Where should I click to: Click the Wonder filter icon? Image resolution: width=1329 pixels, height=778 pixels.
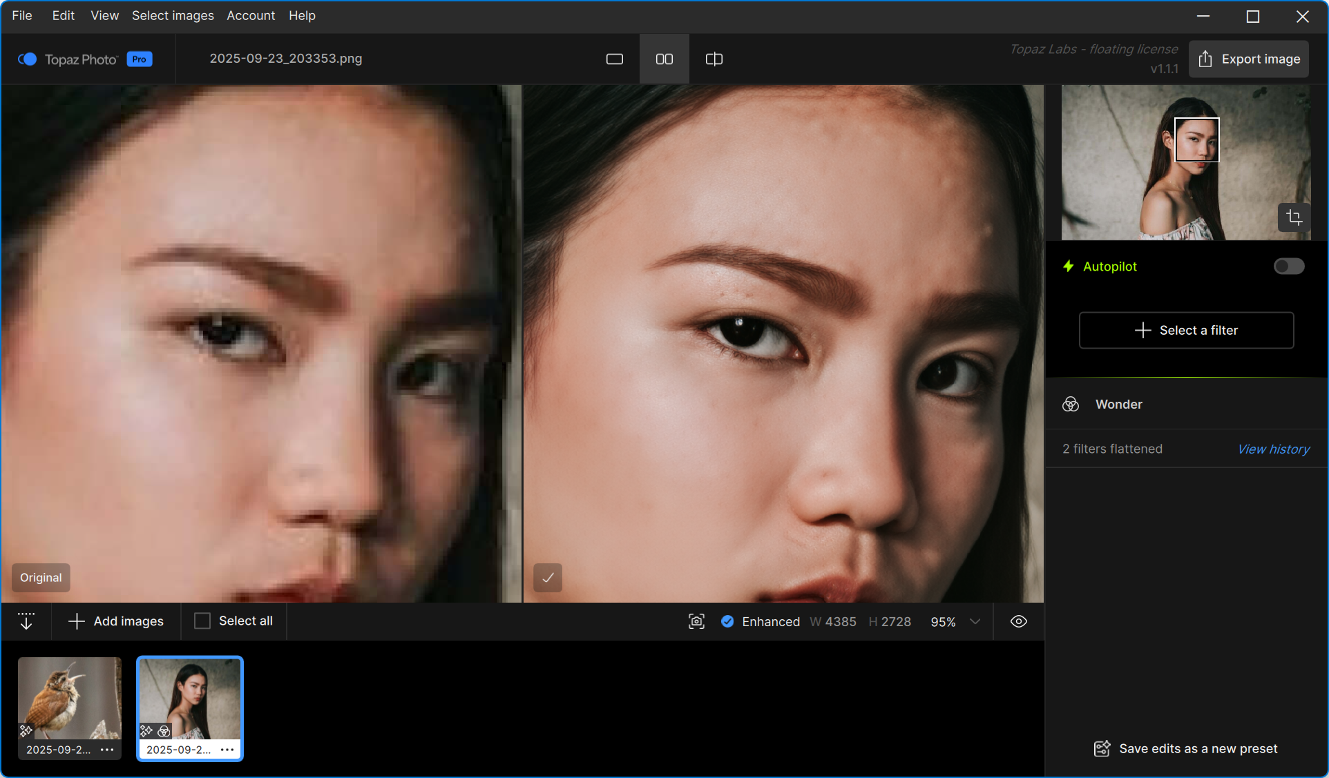tap(1071, 405)
